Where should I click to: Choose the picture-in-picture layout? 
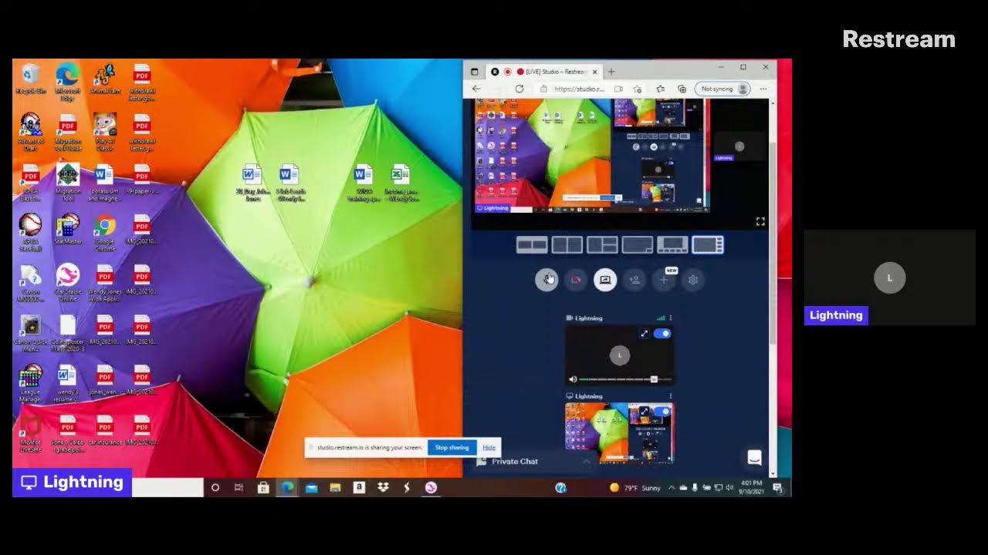[x=638, y=245]
